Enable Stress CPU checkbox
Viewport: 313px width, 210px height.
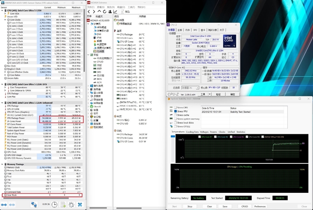(x=175, y=107)
